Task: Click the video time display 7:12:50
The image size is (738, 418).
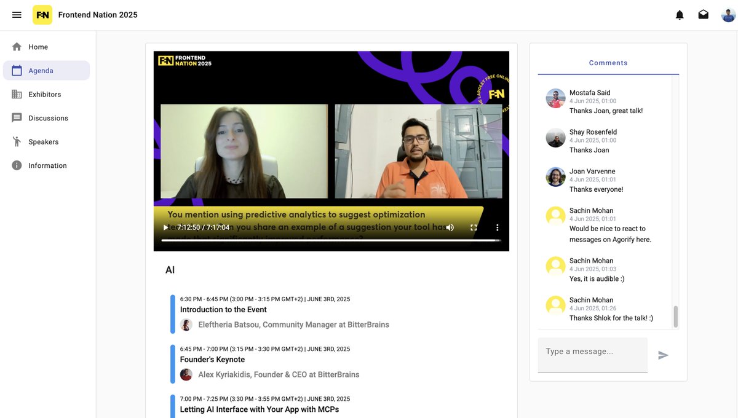Action: [x=203, y=227]
